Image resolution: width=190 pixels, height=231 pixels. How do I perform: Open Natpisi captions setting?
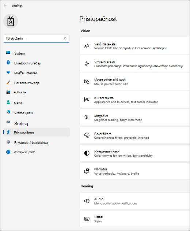pos(135,219)
